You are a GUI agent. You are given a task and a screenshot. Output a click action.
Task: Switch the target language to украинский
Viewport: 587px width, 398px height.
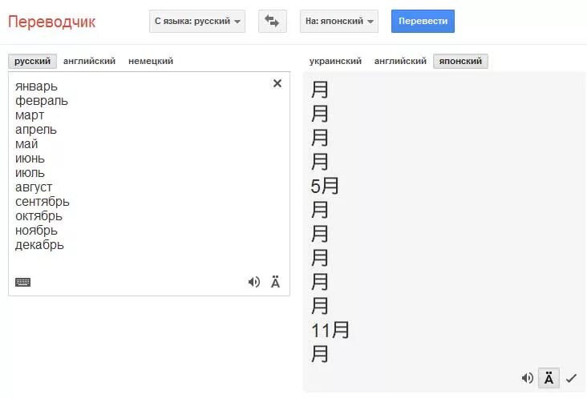(335, 61)
